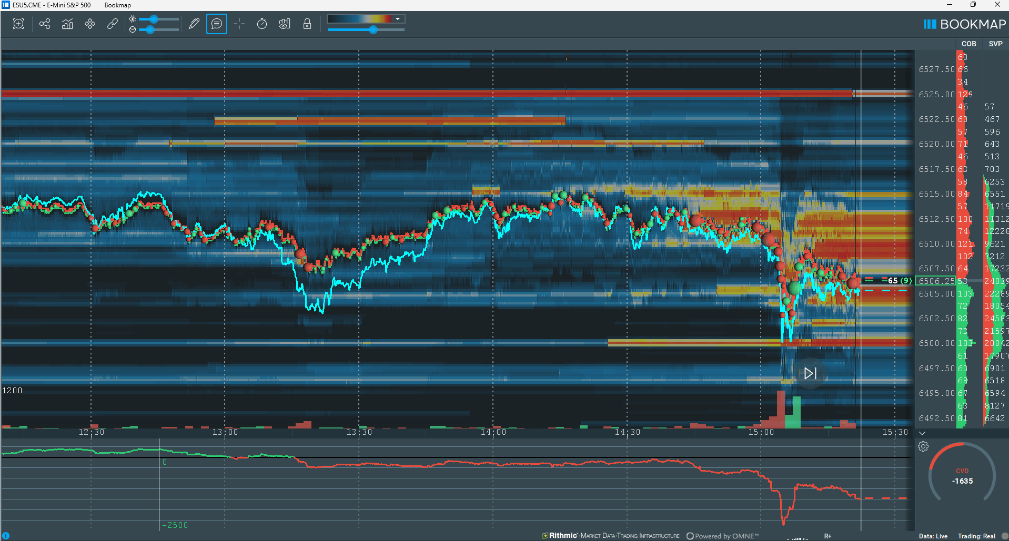Click the stopwatch timer icon

(x=262, y=24)
